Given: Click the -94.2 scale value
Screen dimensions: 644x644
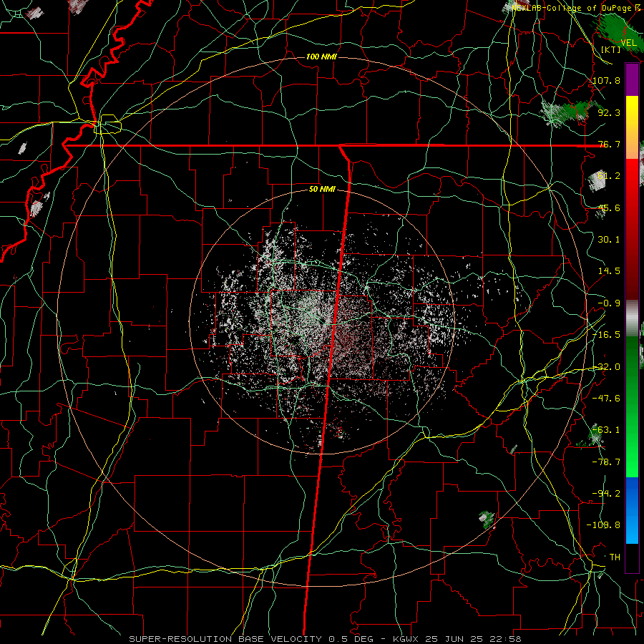Looking at the screenshot, I should point(607,494).
